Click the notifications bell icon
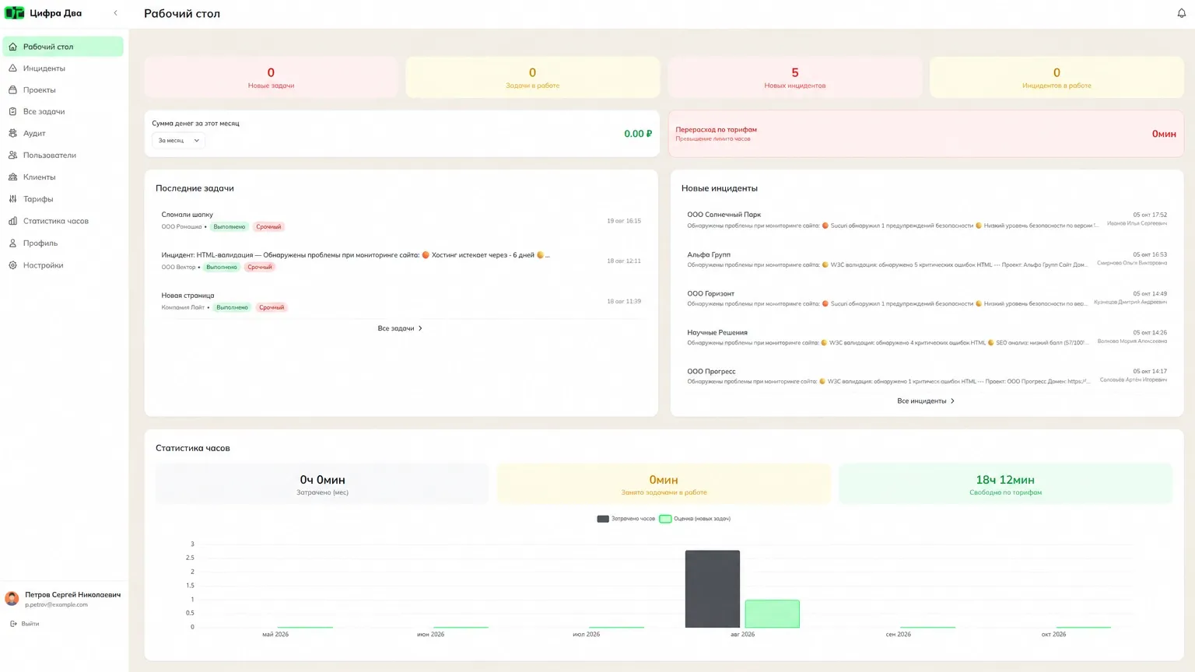This screenshot has height=672, width=1195. click(1181, 13)
